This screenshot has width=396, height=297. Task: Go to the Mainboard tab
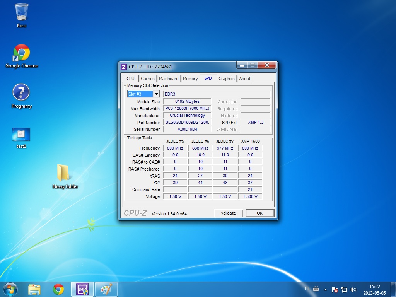pyautogui.click(x=169, y=79)
